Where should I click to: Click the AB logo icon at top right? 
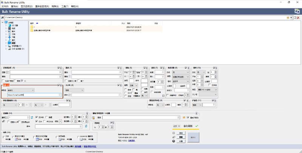[297, 11]
